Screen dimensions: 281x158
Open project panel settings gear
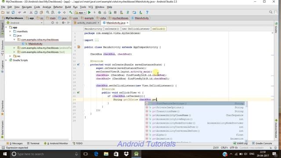[63, 23]
